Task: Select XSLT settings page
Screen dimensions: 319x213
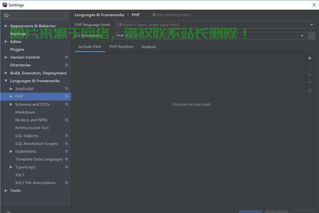Action: pos(20,175)
